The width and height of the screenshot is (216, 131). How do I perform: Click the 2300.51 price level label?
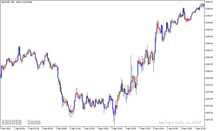pos(209,2)
